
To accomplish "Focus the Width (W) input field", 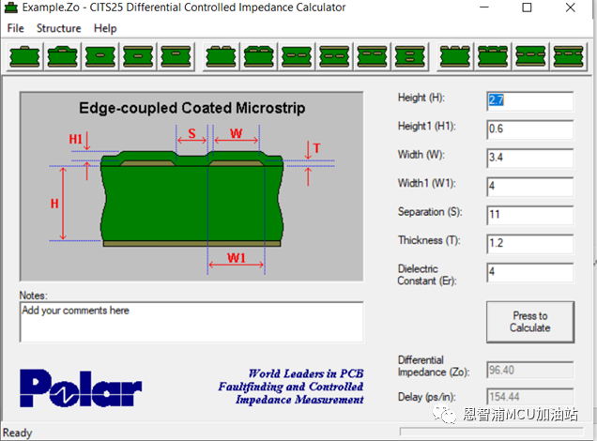I will click(x=528, y=157).
